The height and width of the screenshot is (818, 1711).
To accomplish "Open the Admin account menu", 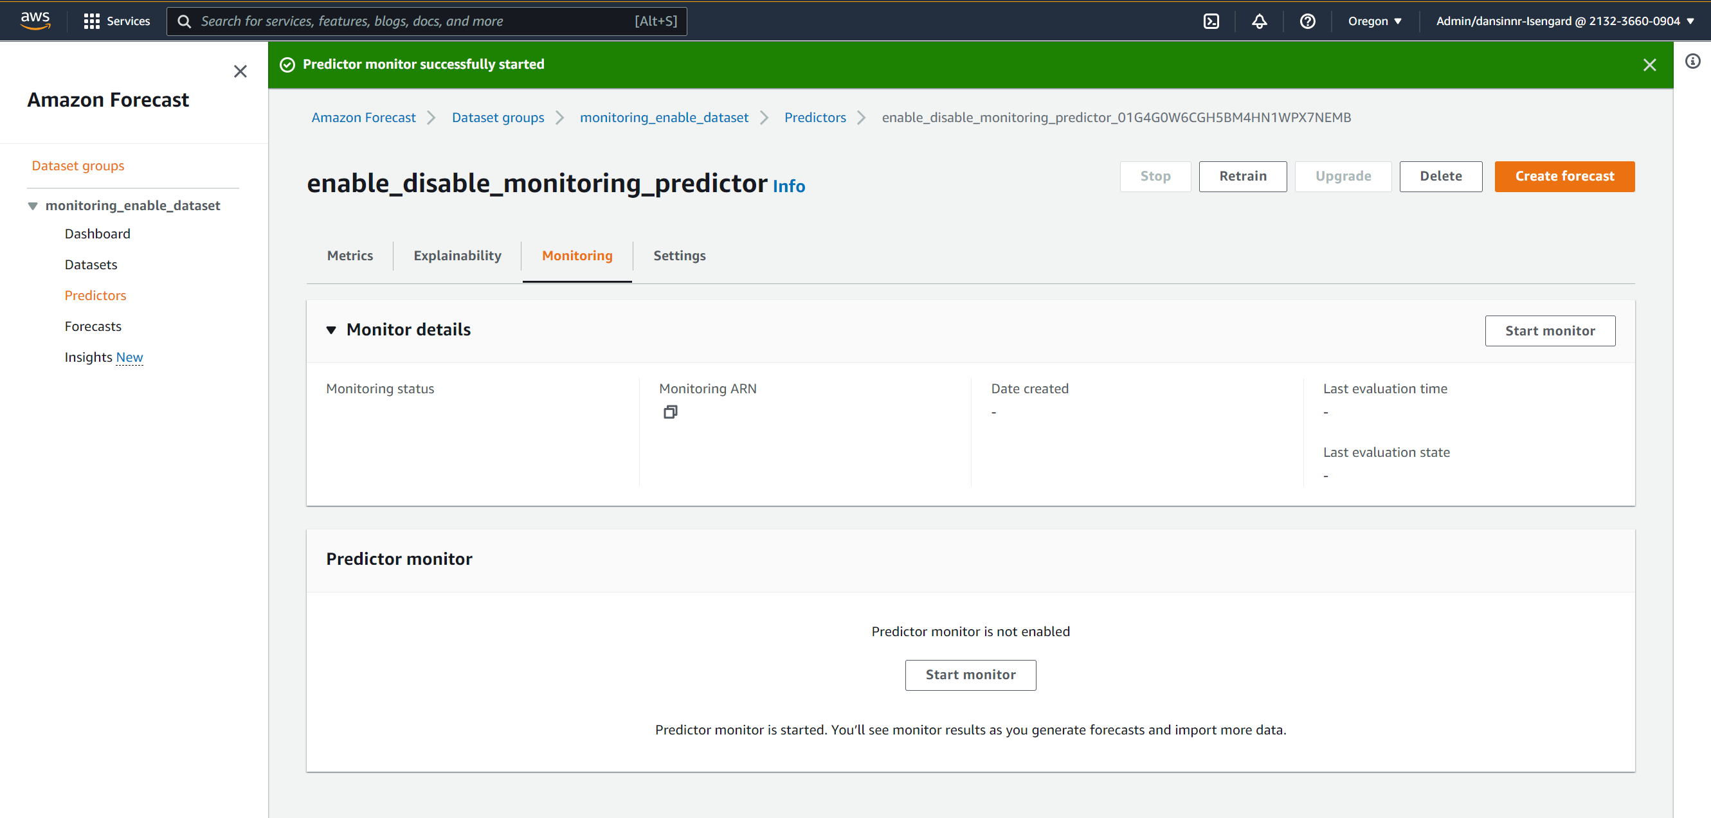I will pos(1564,21).
